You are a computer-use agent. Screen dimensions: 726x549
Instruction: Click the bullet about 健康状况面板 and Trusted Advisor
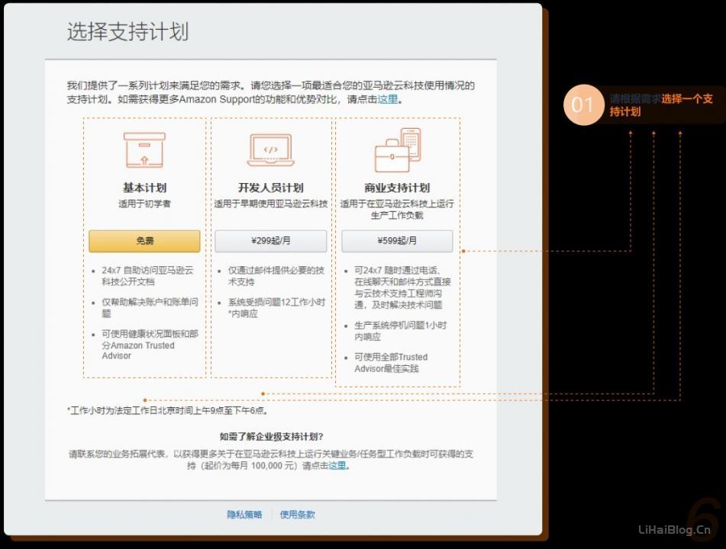pos(150,345)
